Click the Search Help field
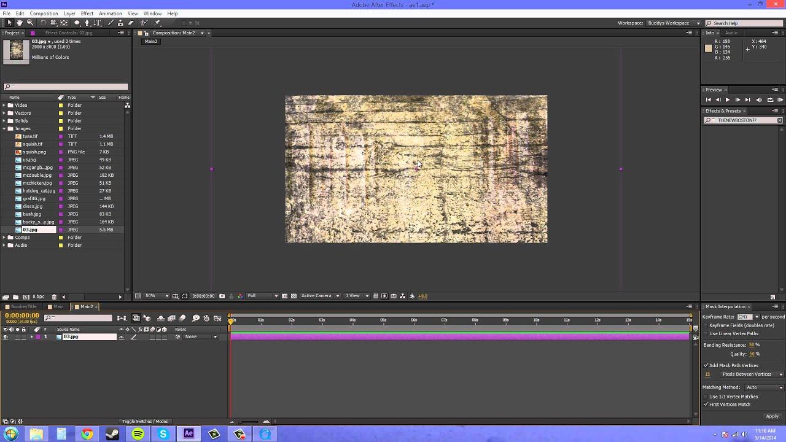This screenshot has height=442, width=786. (x=744, y=23)
